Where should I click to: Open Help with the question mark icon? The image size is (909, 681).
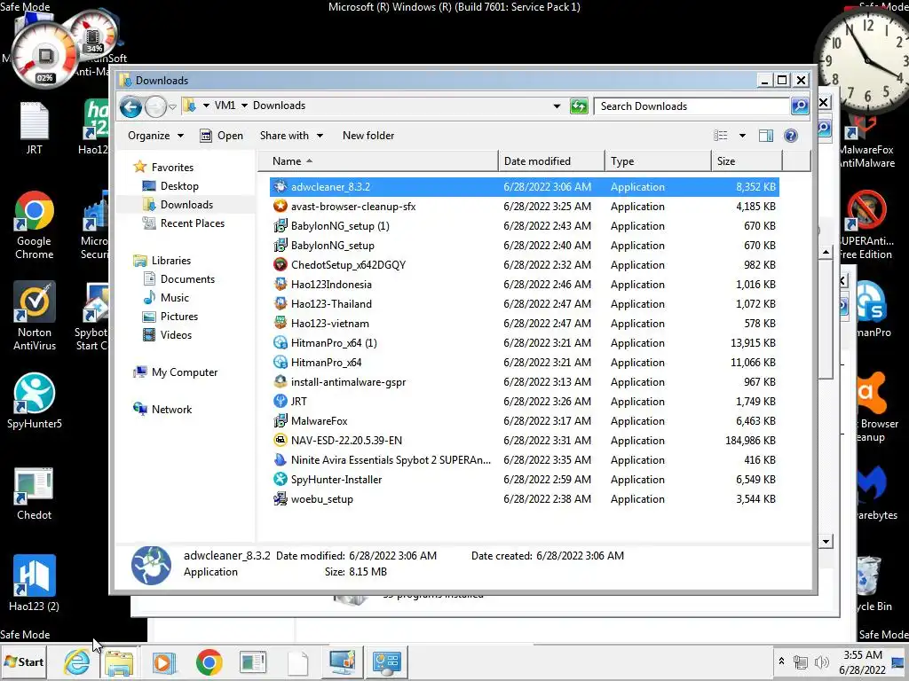point(791,136)
